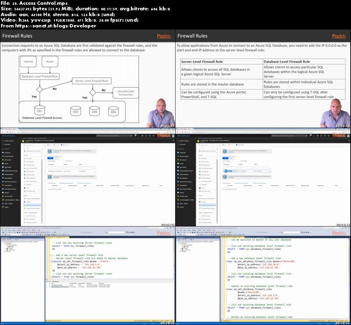This screenshot has width=351, height=325.
Task: Switch Azure services access OFF in the 00:05:48 frame
Action: click(231, 158)
